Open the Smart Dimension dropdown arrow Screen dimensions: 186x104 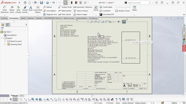tap(5, 15)
